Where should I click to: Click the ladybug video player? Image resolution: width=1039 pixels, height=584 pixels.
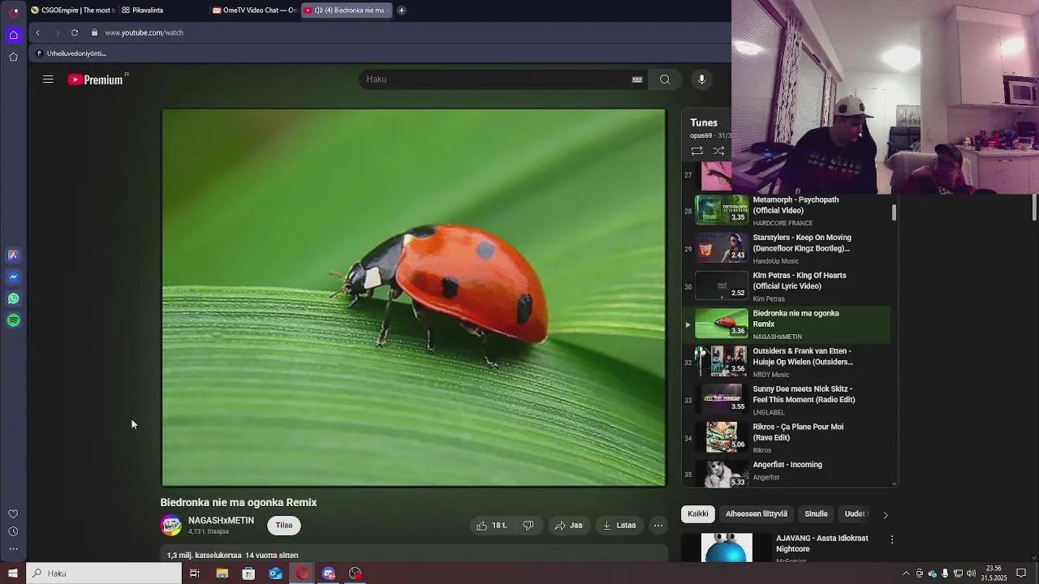pyautogui.click(x=414, y=298)
